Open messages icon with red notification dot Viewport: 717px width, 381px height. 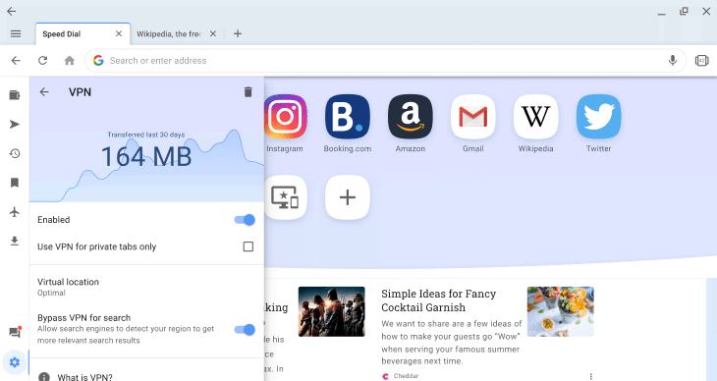[x=15, y=332]
